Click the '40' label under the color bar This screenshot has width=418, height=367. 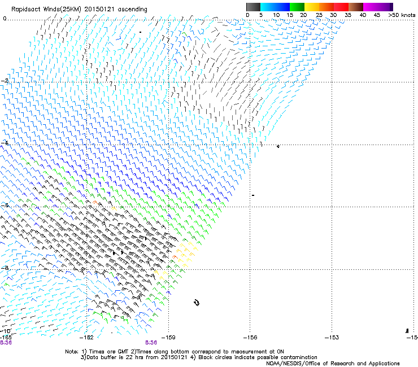pos(363,15)
